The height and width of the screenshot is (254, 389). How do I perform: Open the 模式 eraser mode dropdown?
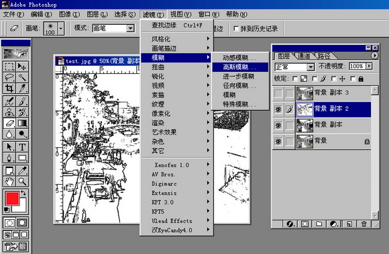tap(130, 28)
